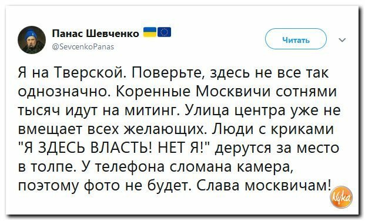365x221 pixels.
Task: Follow the account via Читать button
Action: pos(296,39)
